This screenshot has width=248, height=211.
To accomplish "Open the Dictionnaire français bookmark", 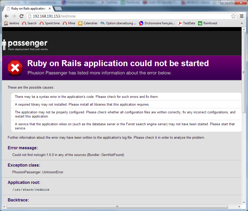I will [157, 23].
